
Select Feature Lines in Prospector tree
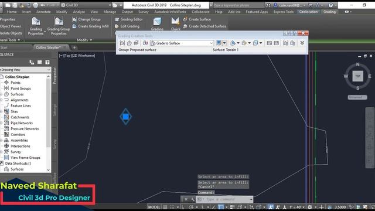tap(21, 105)
